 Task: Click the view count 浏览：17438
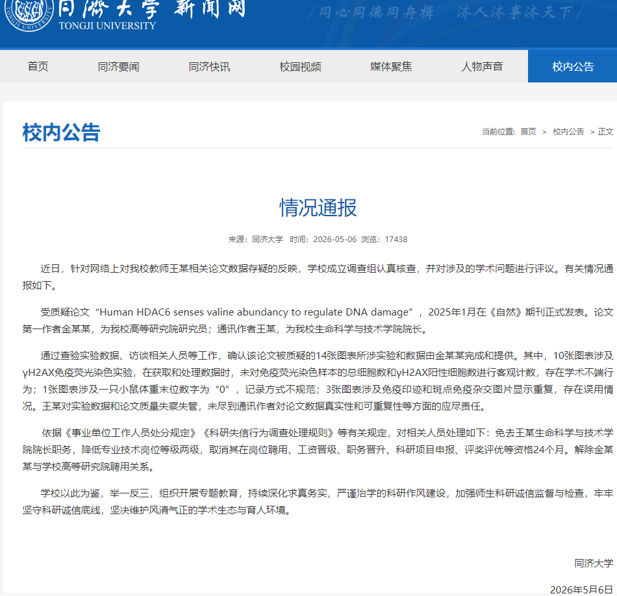coord(384,239)
